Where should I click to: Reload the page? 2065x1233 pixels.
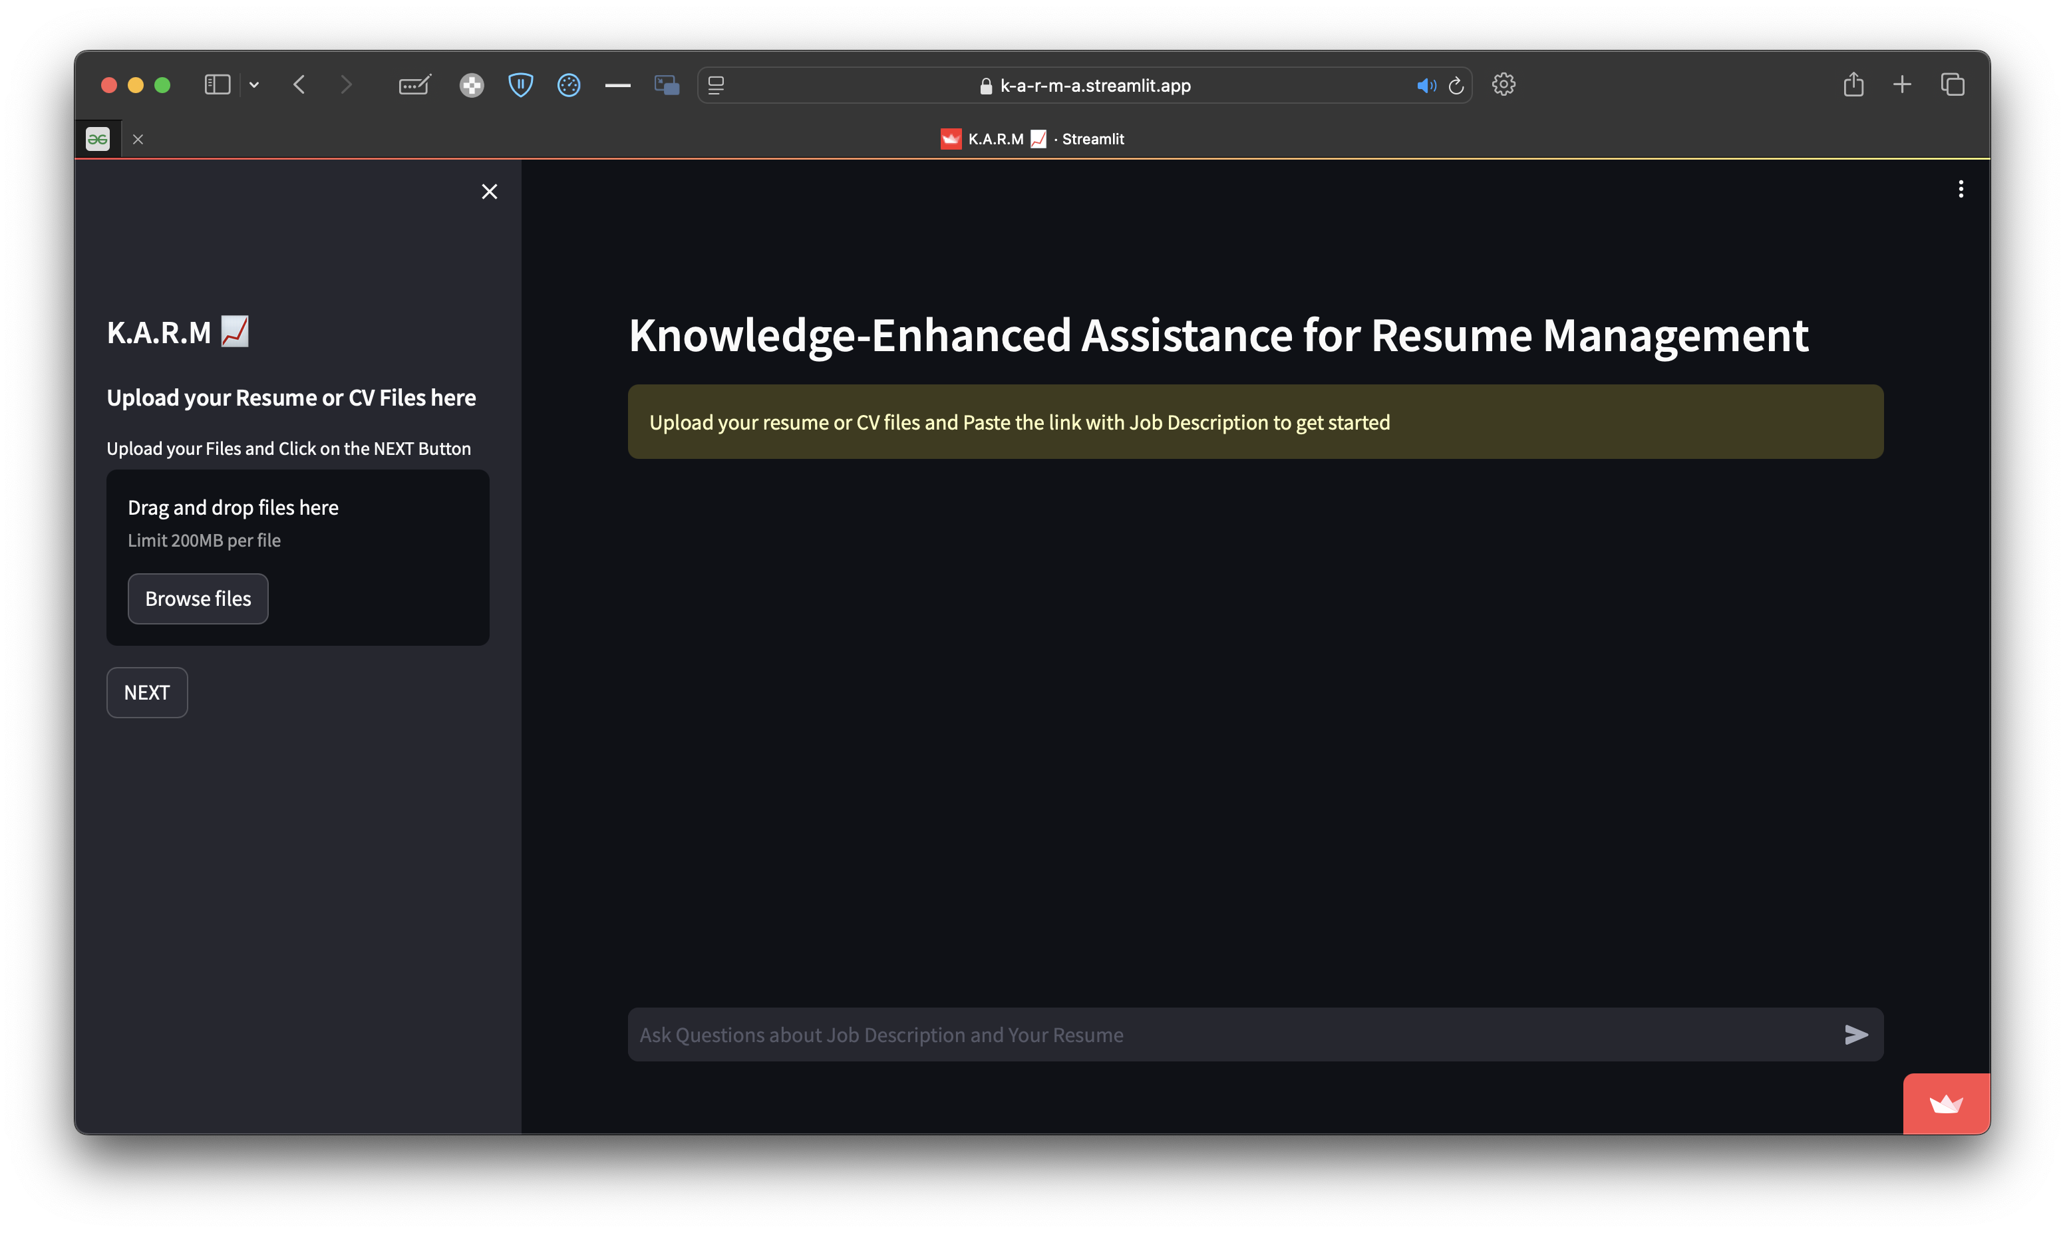pos(1456,84)
